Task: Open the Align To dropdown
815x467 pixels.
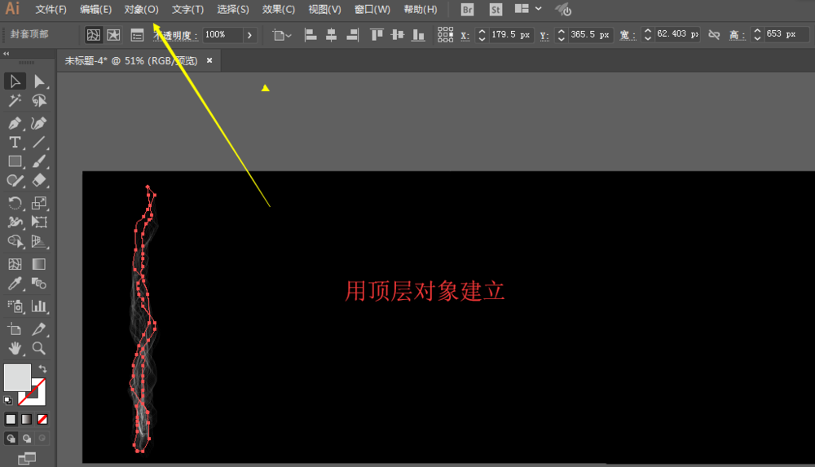Action: 282,35
